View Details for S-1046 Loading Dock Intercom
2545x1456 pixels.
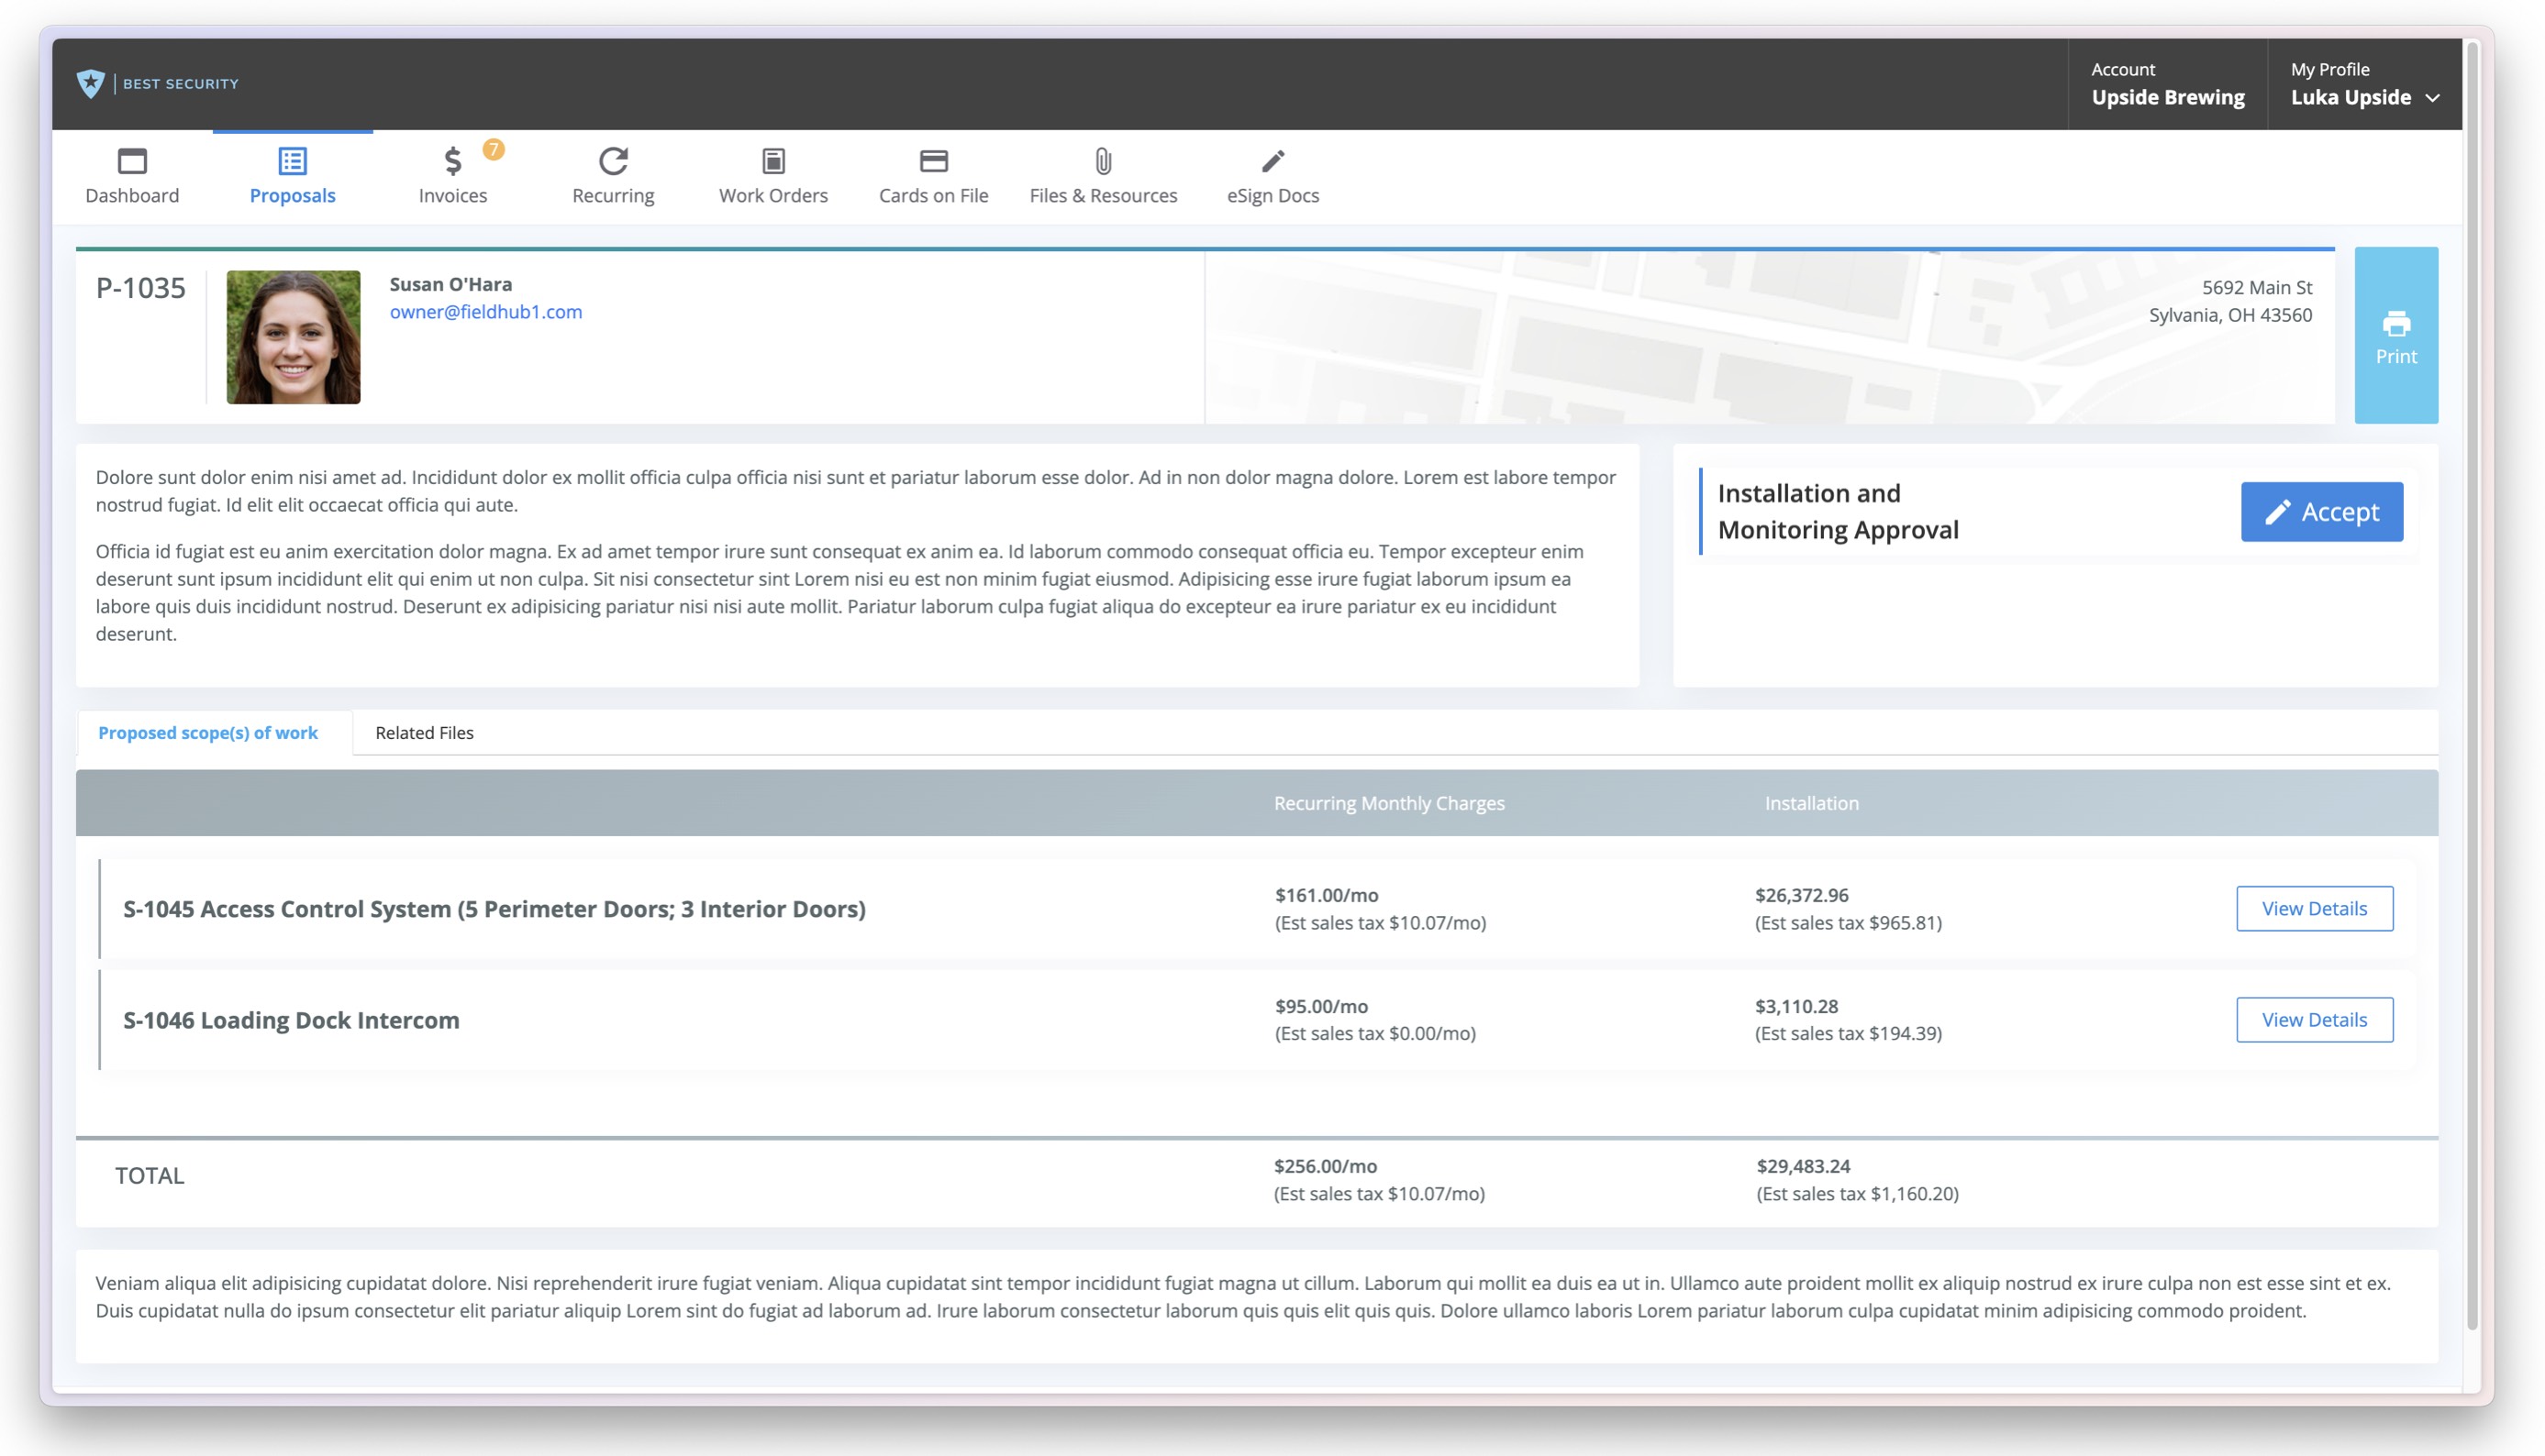click(x=2314, y=1019)
